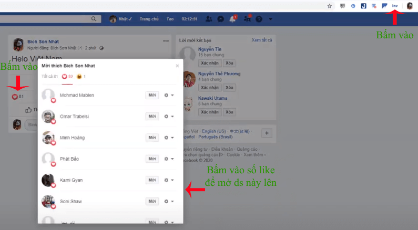The image size is (418, 230).
Task: Open the gear dropdown for Mohmad Mablen
Action: point(169,95)
